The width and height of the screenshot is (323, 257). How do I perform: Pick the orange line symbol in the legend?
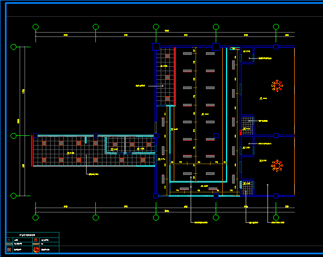[x=36, y=244]
